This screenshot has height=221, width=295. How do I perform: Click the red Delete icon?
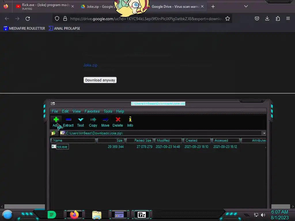tap(118, 122)
